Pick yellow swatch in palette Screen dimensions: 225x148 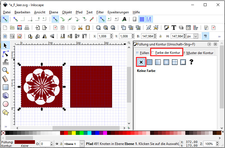[x=74, y=133]
